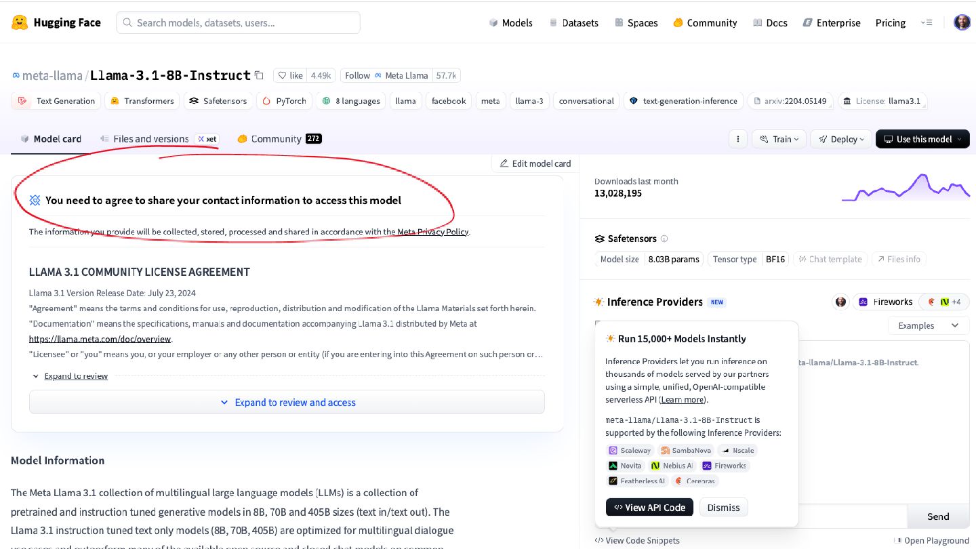The image size is (976, 549).
Task: Open the Train dropdown
Action: click(x=779, y=139)
